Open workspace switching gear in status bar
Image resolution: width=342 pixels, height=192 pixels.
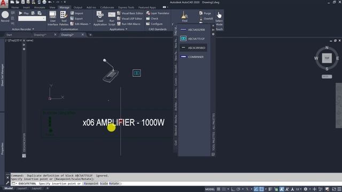tap(306, 189)
